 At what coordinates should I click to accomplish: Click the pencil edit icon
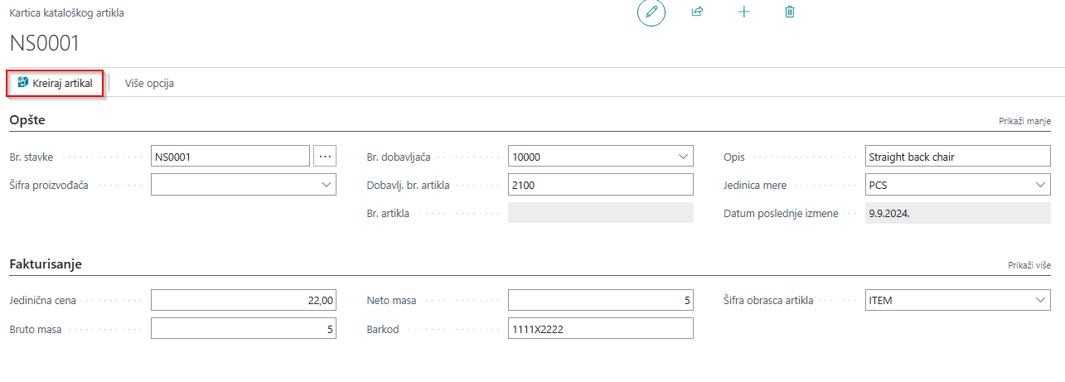(x=651, y=12)
